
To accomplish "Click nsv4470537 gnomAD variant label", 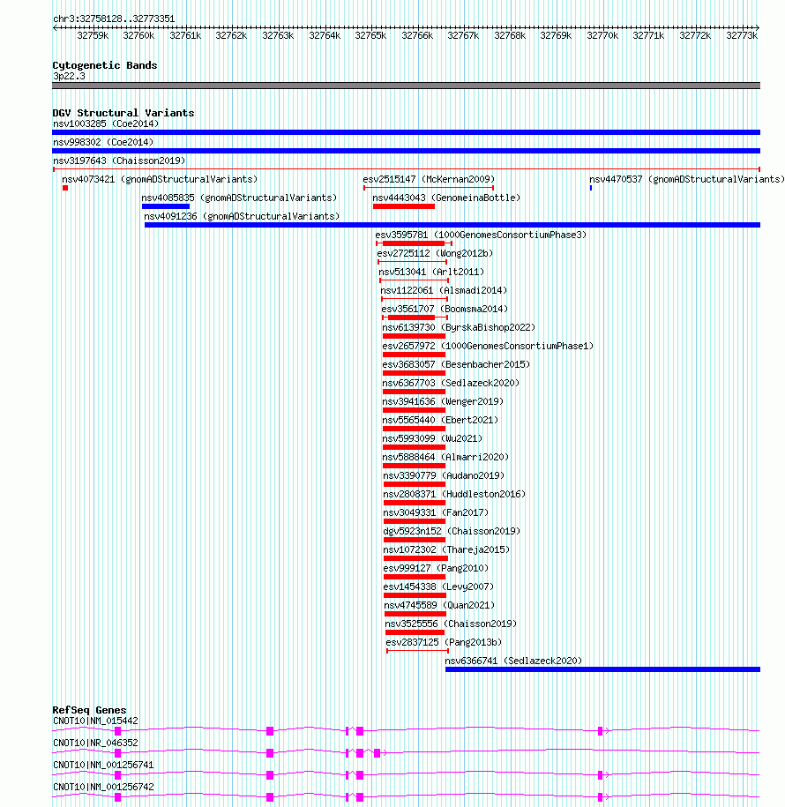I will coord(687,180).
